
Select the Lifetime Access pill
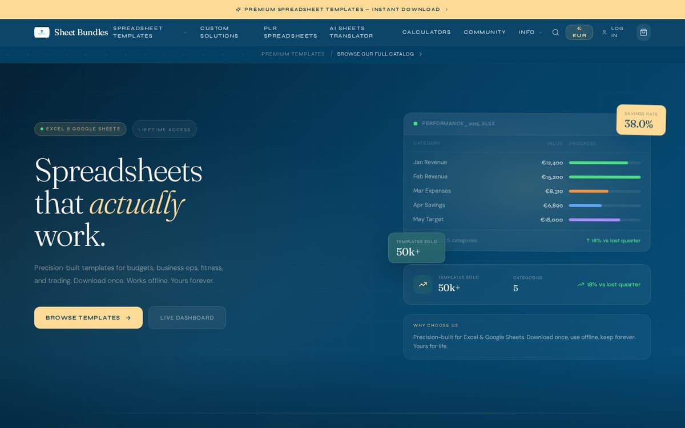pyautogui.click(x=164, y=129)
